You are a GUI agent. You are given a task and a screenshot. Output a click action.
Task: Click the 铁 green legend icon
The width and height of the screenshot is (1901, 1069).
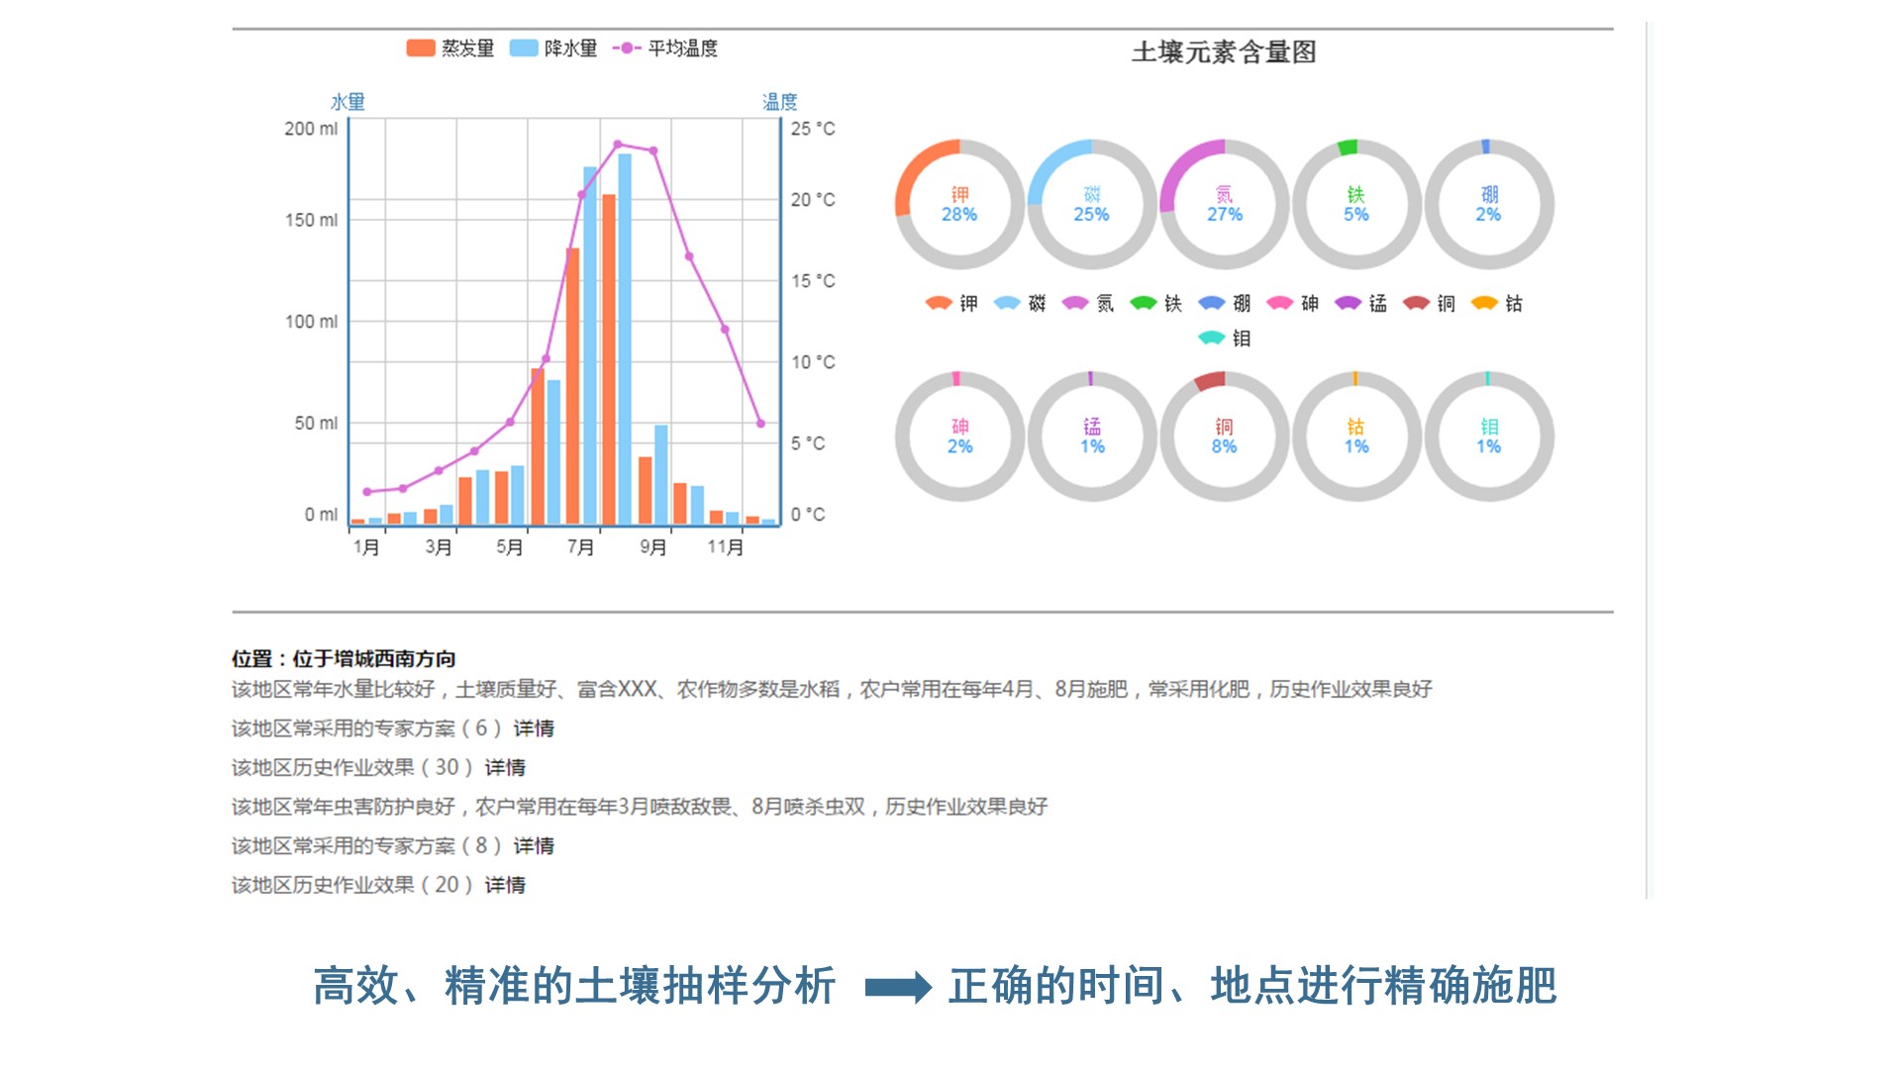(x=1144, y=303)
